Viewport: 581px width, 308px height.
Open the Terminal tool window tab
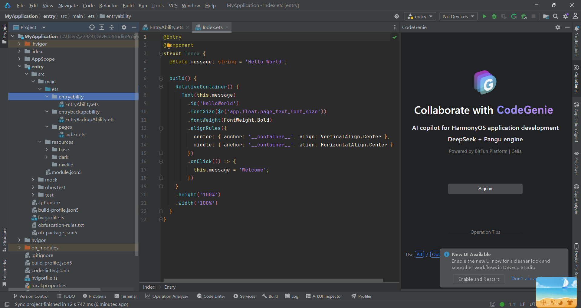coord(126,296)
